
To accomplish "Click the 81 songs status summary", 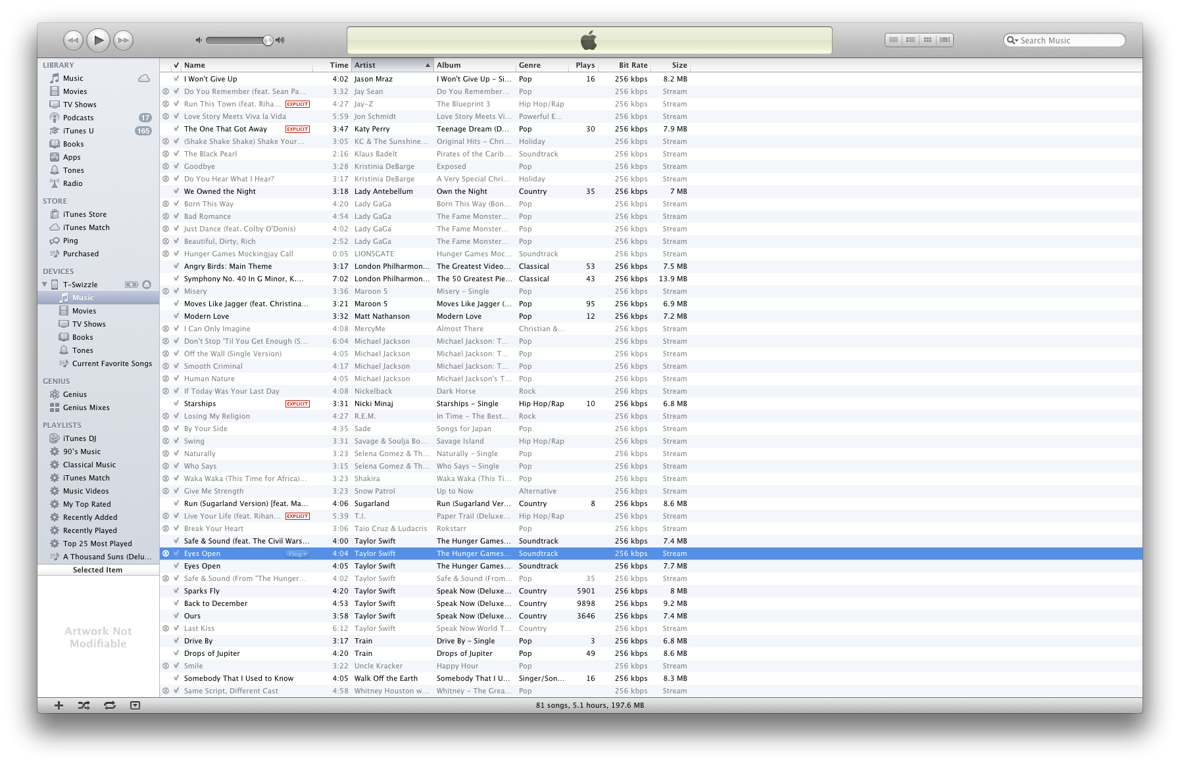I will pos(590,705).
